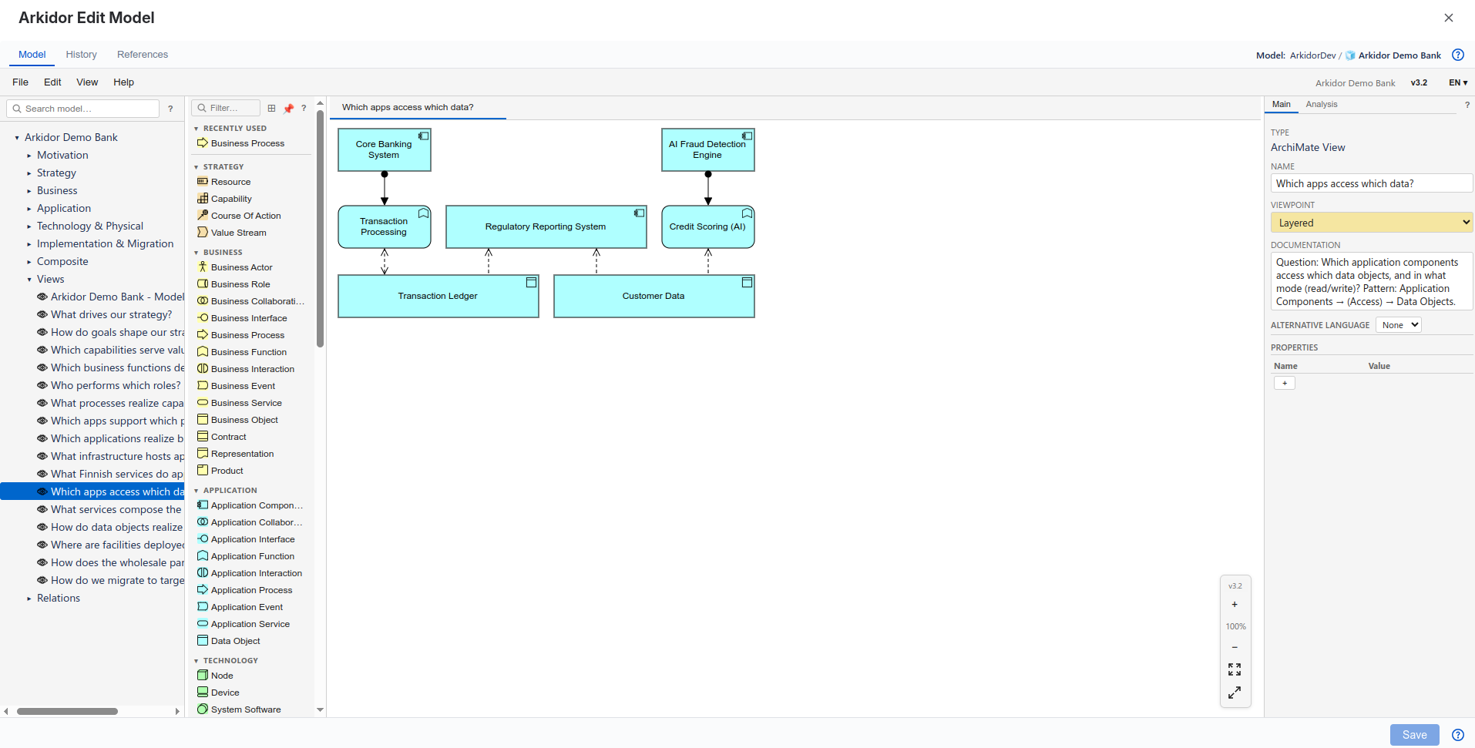Expand the Relations tree folder
1475x748 pixels.
pos(29,599)
